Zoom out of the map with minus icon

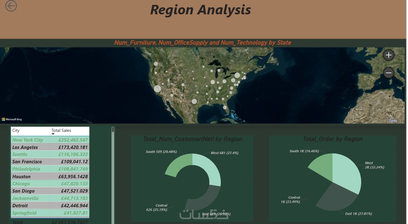(x=389, y=73)
